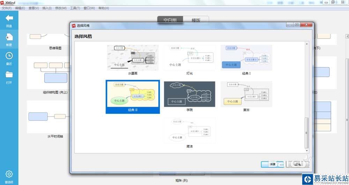Open the 窗口(W) menu
The image size is (349, 185).
click(89, 8)
